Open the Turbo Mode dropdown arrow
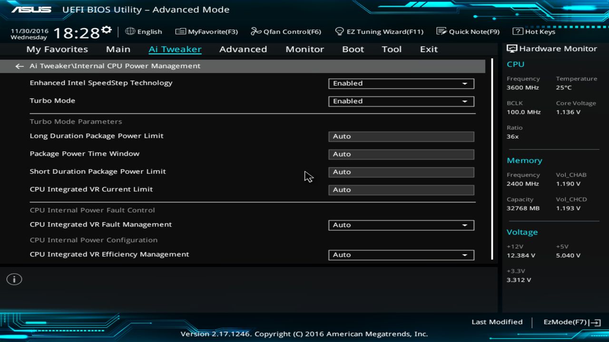The height and width of the screenshot is (342, 609). pos(465,101)
